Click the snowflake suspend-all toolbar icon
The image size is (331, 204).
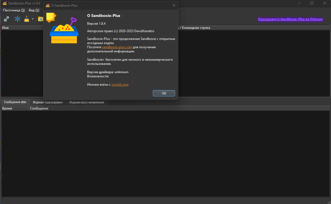17,19
